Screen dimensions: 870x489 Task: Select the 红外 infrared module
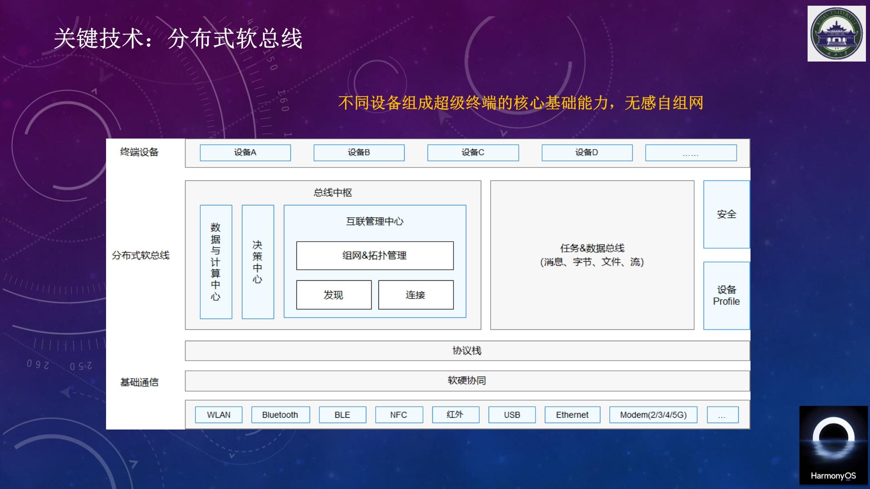coord(455,414)
